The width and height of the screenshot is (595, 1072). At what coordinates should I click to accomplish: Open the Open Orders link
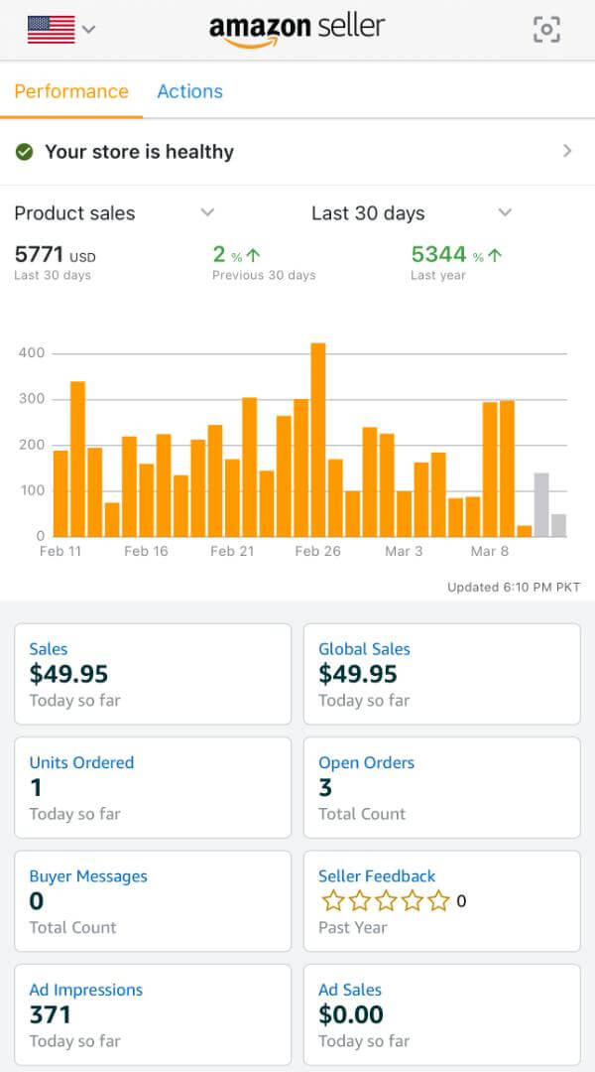[366, 762]
